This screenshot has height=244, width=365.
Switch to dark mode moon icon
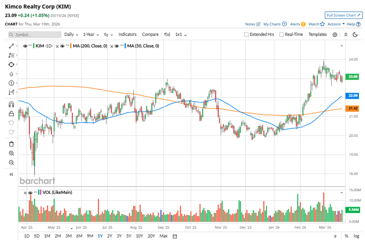355,35
